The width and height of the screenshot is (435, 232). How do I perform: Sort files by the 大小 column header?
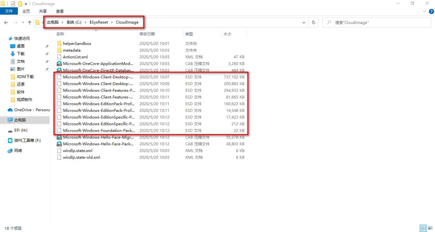tap(227, 34)
